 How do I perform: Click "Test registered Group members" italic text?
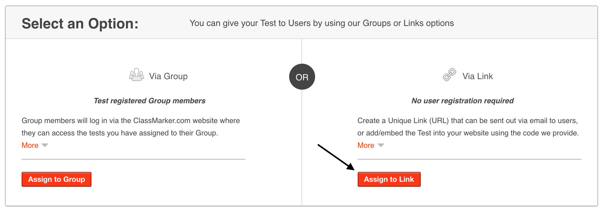click(150, 101)
